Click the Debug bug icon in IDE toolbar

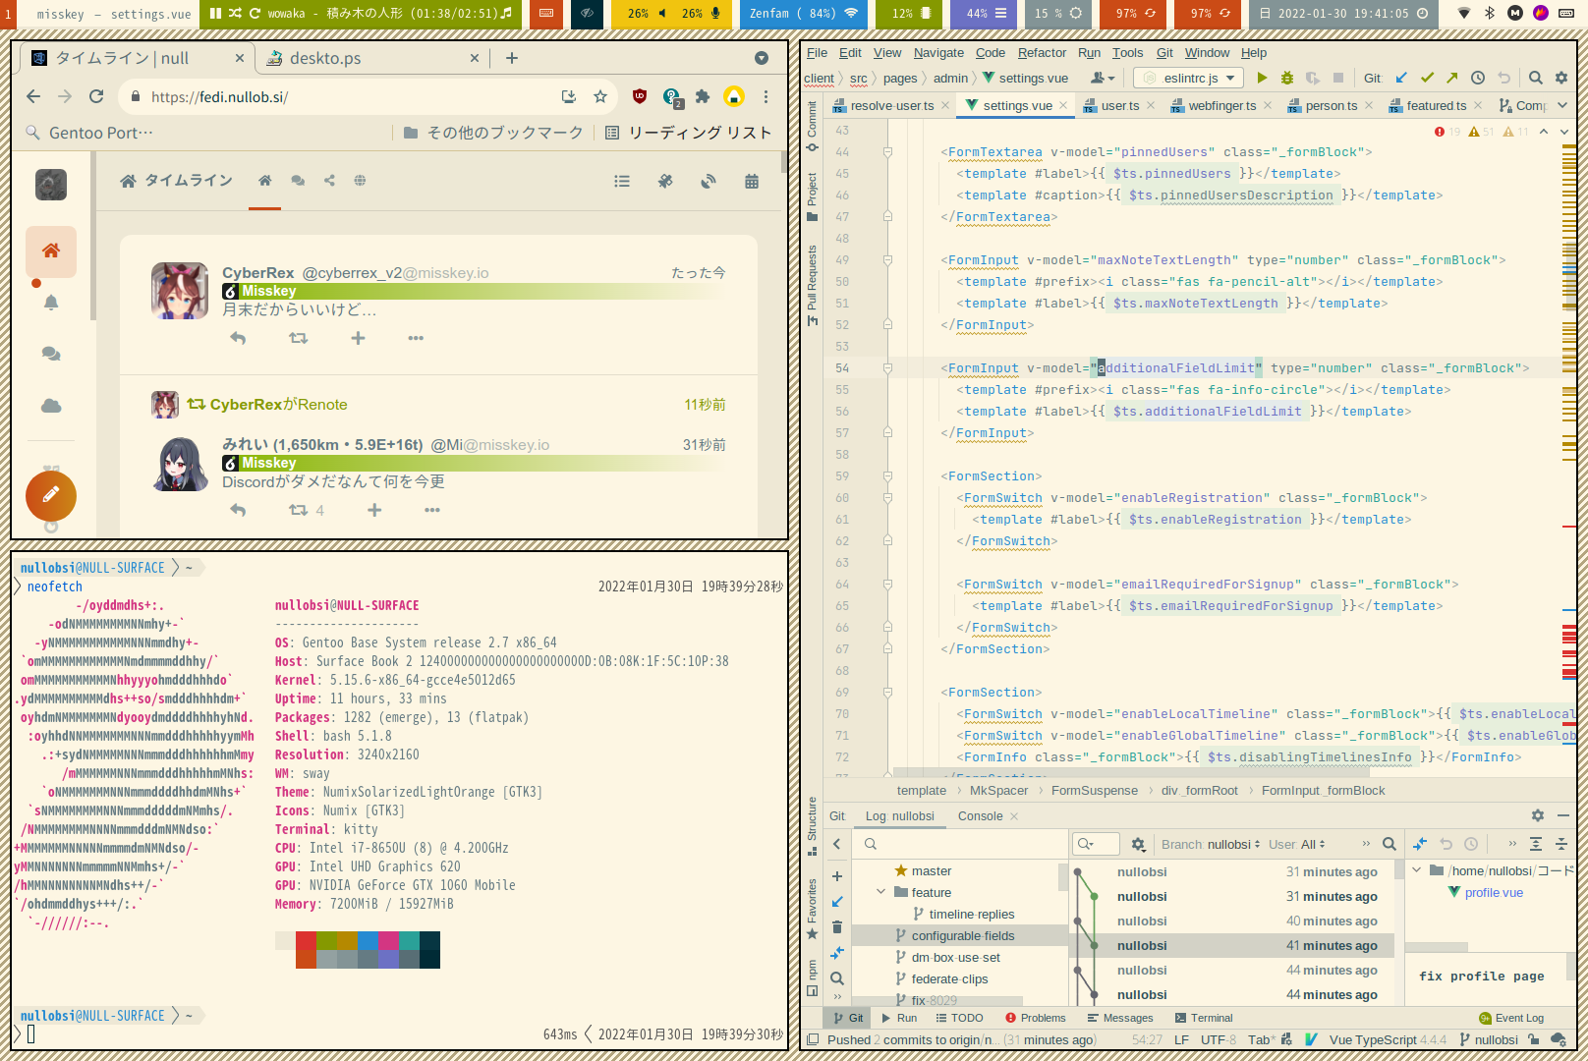point(1286,78)
